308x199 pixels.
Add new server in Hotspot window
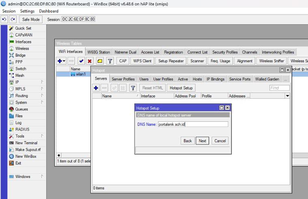[96, 88]
